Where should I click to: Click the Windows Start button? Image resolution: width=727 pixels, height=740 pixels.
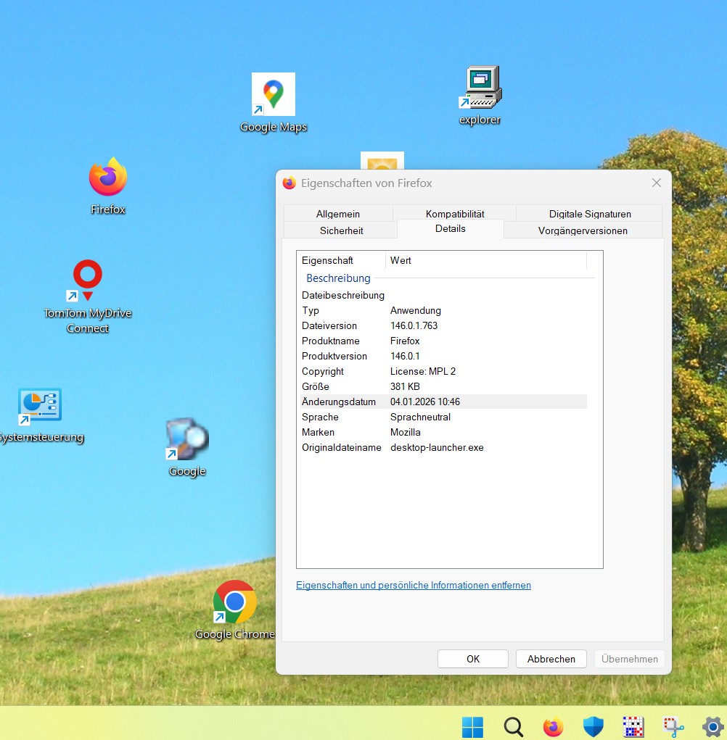[x=472, y=726]
